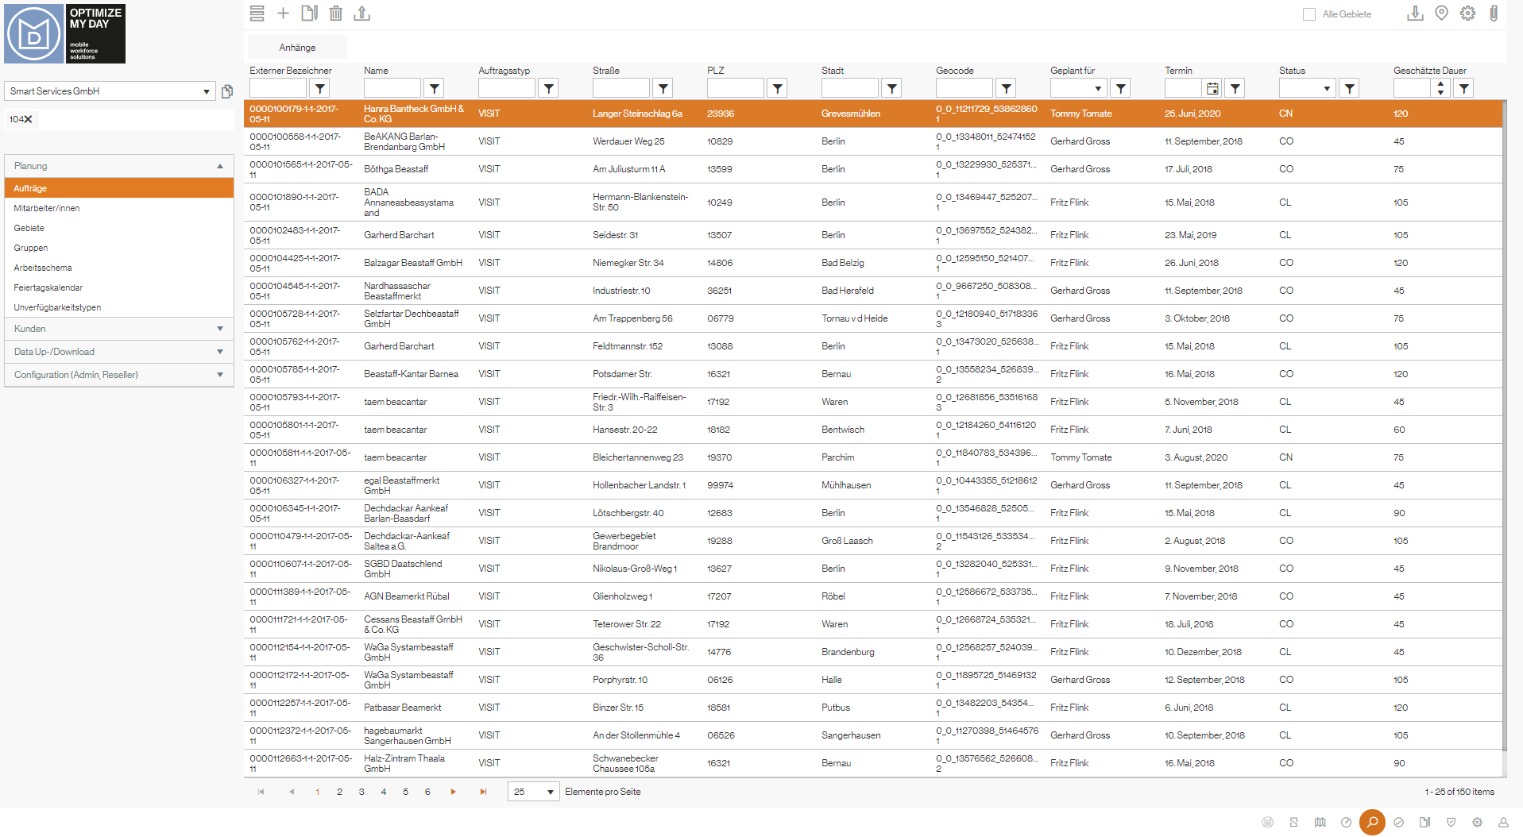Go to page 3 of the results
1523x837 pixels.
(x=361, y=792)
